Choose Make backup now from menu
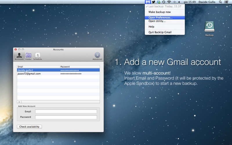232x145 pixels. click(165, 12)
